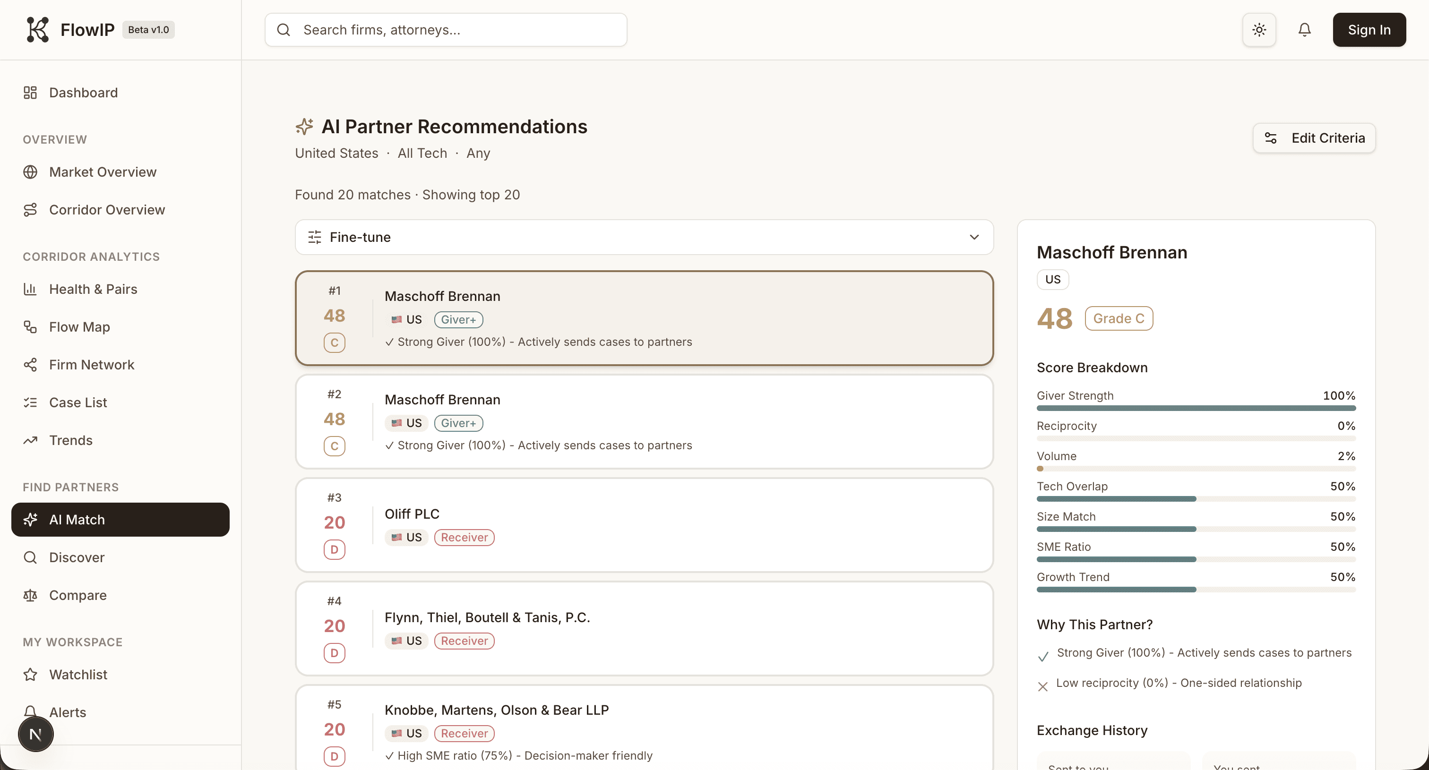Screen dimensions: 1429x770
Task: Open Dashboard from the sidebar
Action: [83, 93]
